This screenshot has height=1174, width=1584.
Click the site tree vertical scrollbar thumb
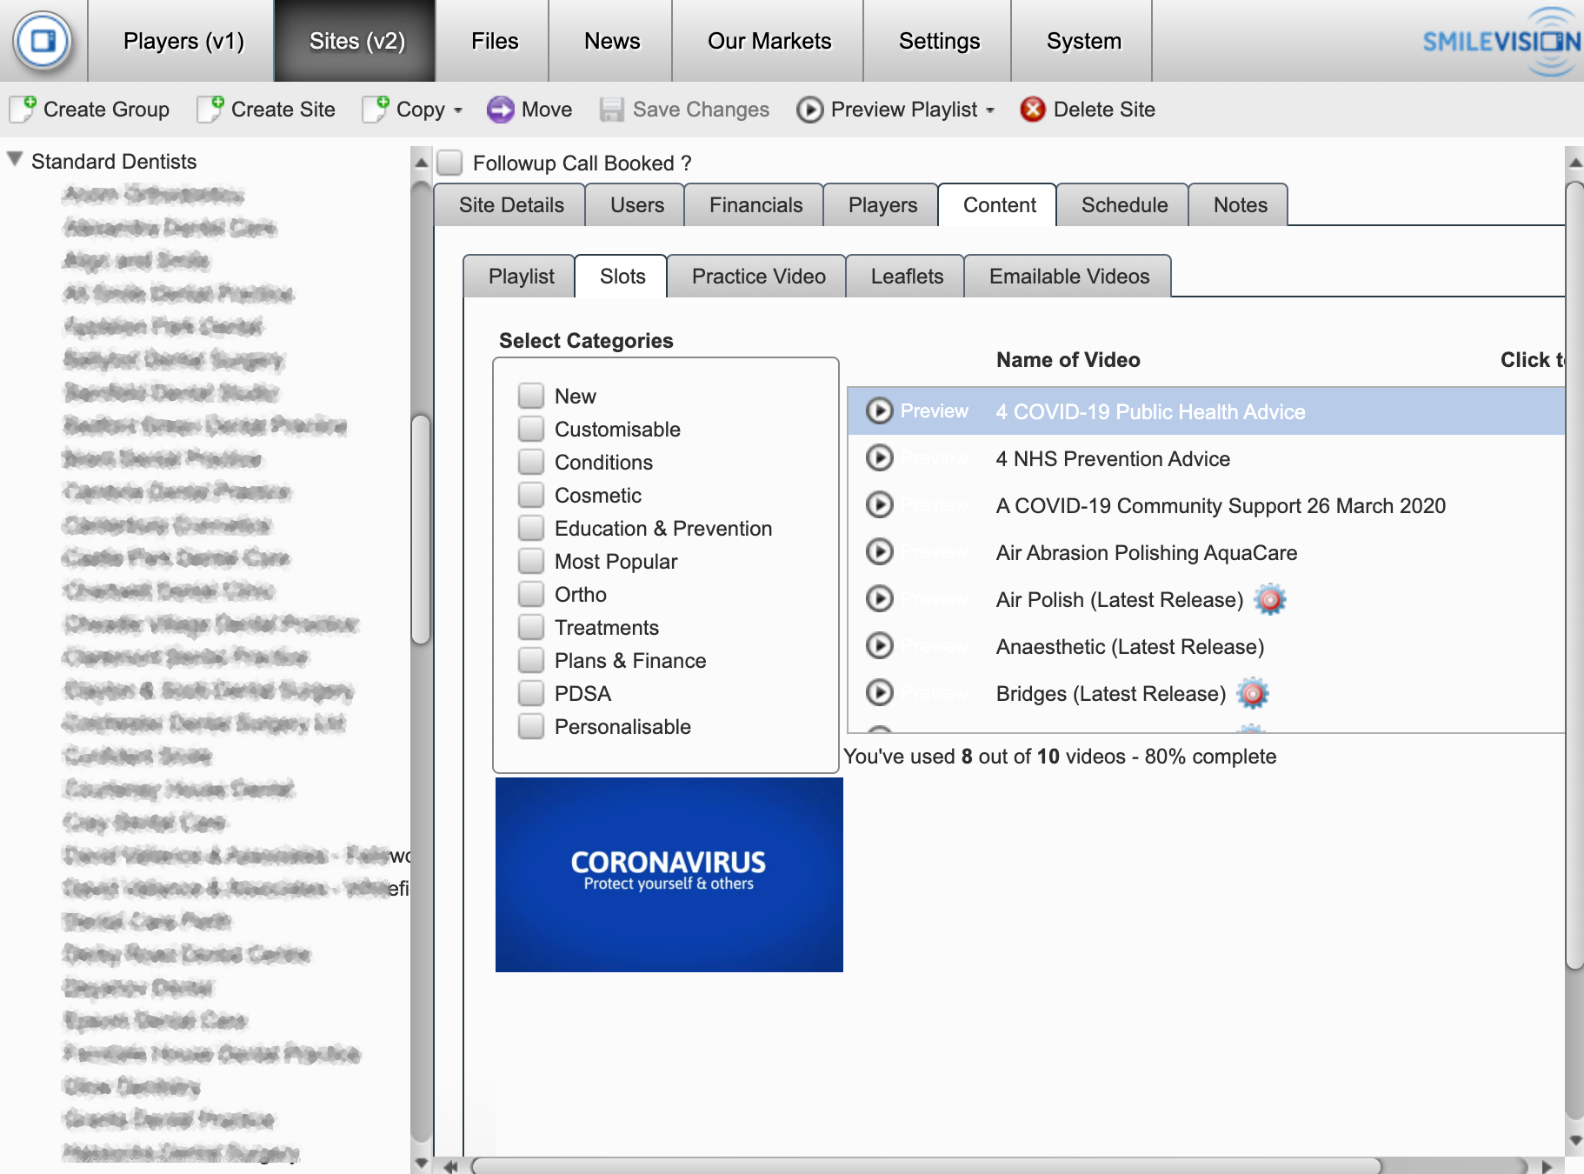pos(421,529)
